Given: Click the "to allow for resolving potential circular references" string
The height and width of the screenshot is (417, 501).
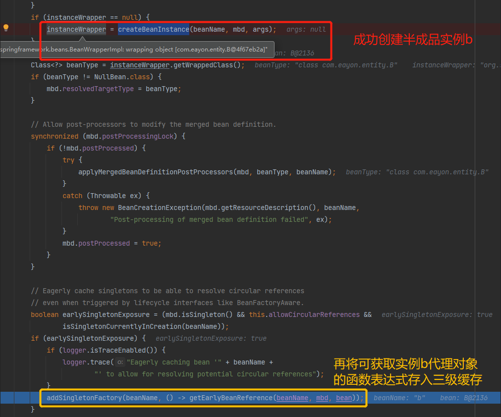Looking at the screenshot, I should (205, 374).
